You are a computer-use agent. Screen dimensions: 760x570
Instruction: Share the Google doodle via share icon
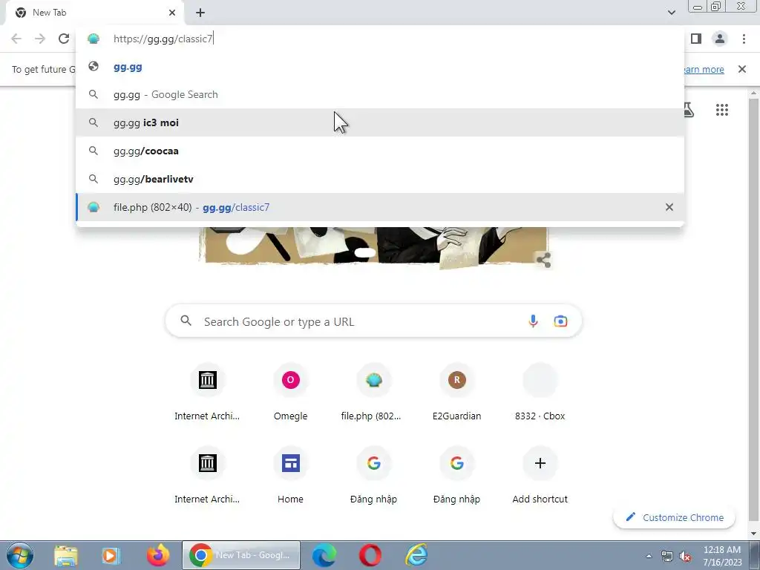pos(543,260)
